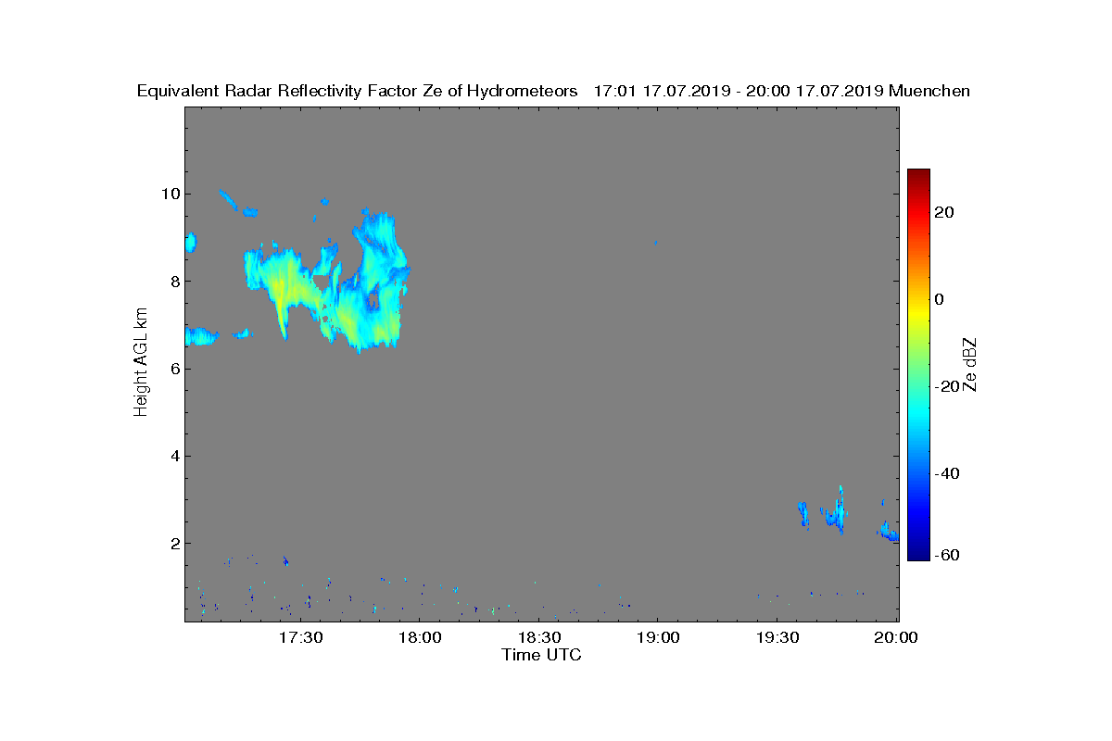The image size is (1112, 741).
Task: Click the 18:00 time tick label
Action: pyautogui.click(x=420, y=637)
